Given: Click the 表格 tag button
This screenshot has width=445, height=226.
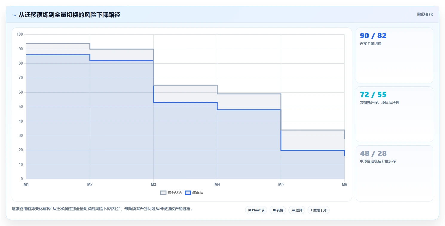Looking at the screenshot, I should 278,210.
